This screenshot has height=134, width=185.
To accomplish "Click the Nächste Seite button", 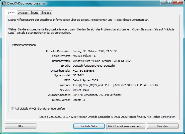I will pos(89,126).
